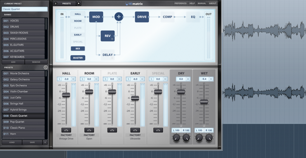
Task: Click the HALL volume fader handle
Action: 66,95
